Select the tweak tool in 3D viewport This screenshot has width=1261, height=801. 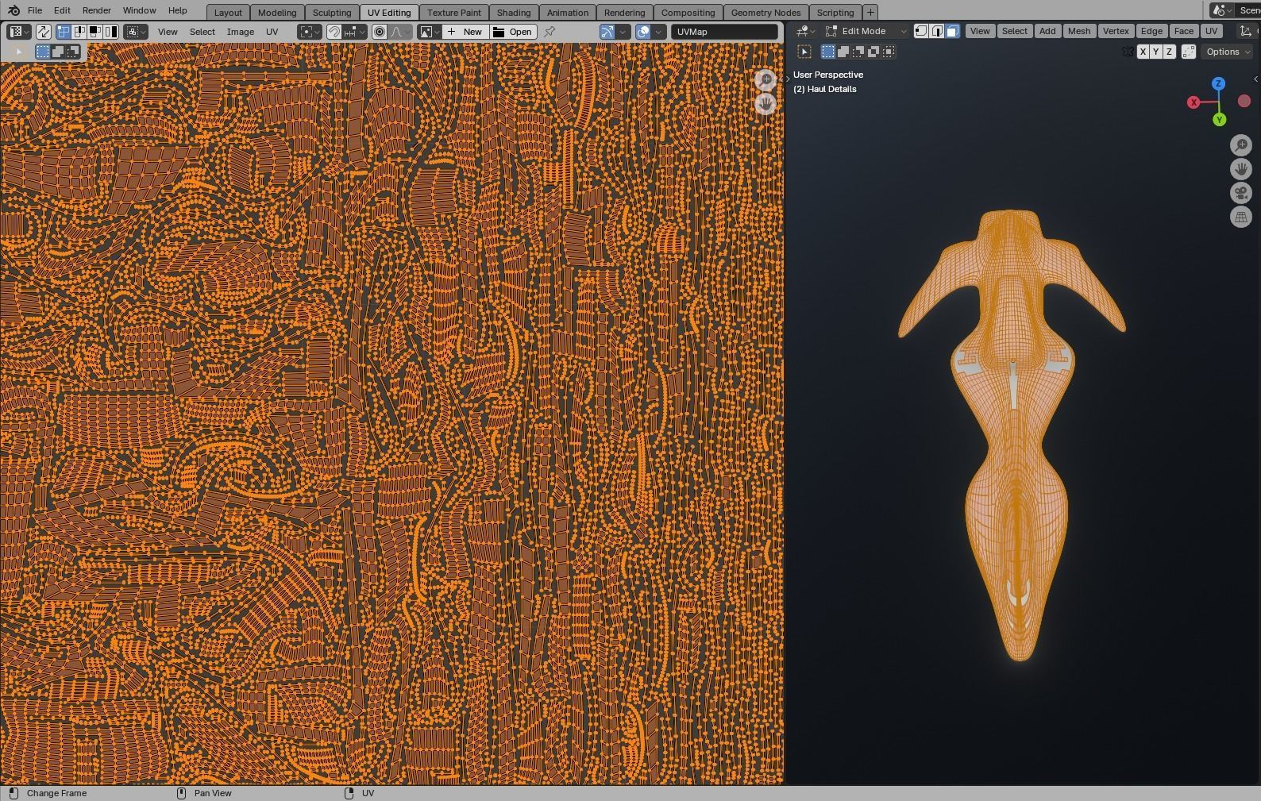[804, 52]
